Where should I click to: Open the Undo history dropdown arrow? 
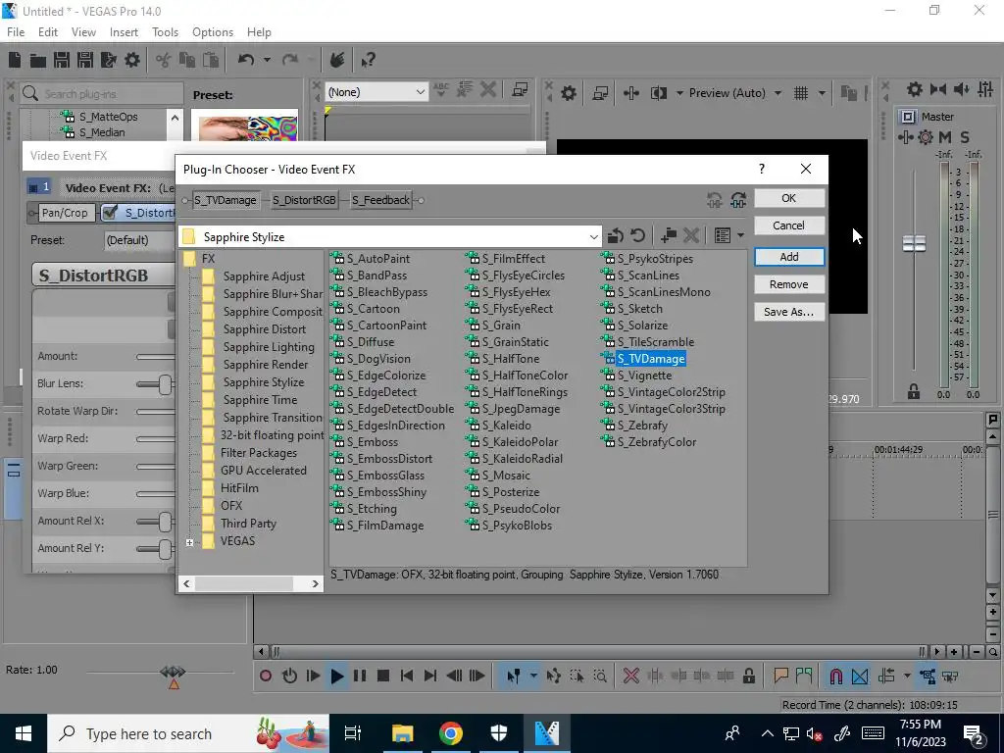coord(267,60)
